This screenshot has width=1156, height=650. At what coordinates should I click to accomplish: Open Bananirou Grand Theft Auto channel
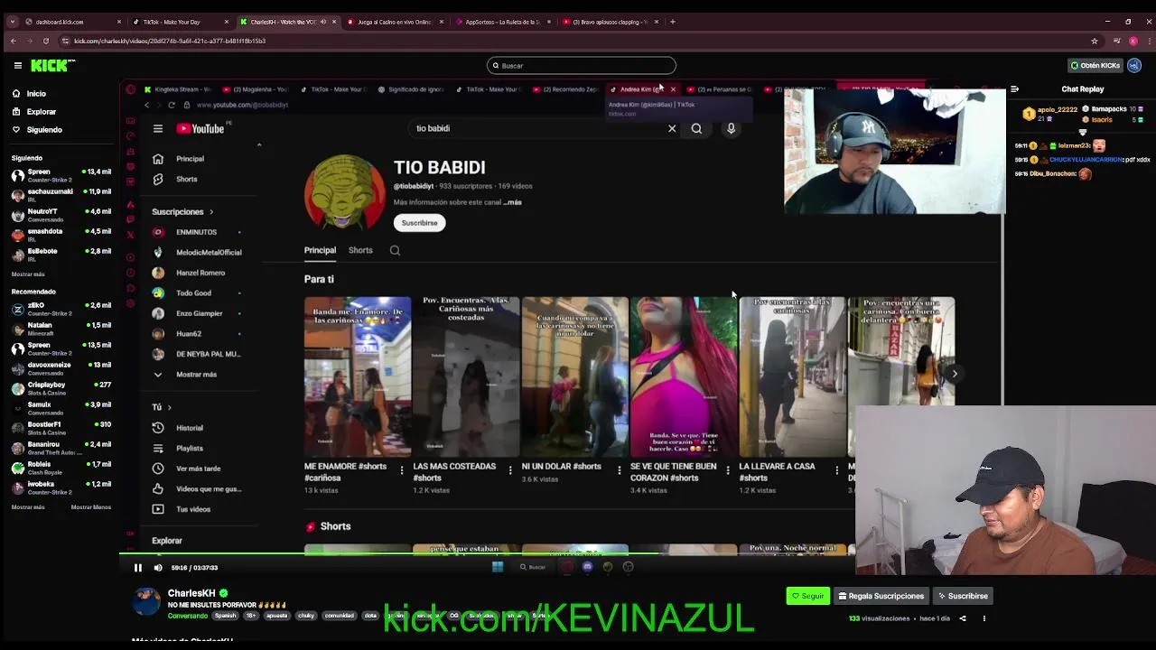(61, 448)
